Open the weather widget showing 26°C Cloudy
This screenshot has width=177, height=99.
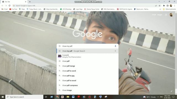pyautogui.click(x=149, y=97)
